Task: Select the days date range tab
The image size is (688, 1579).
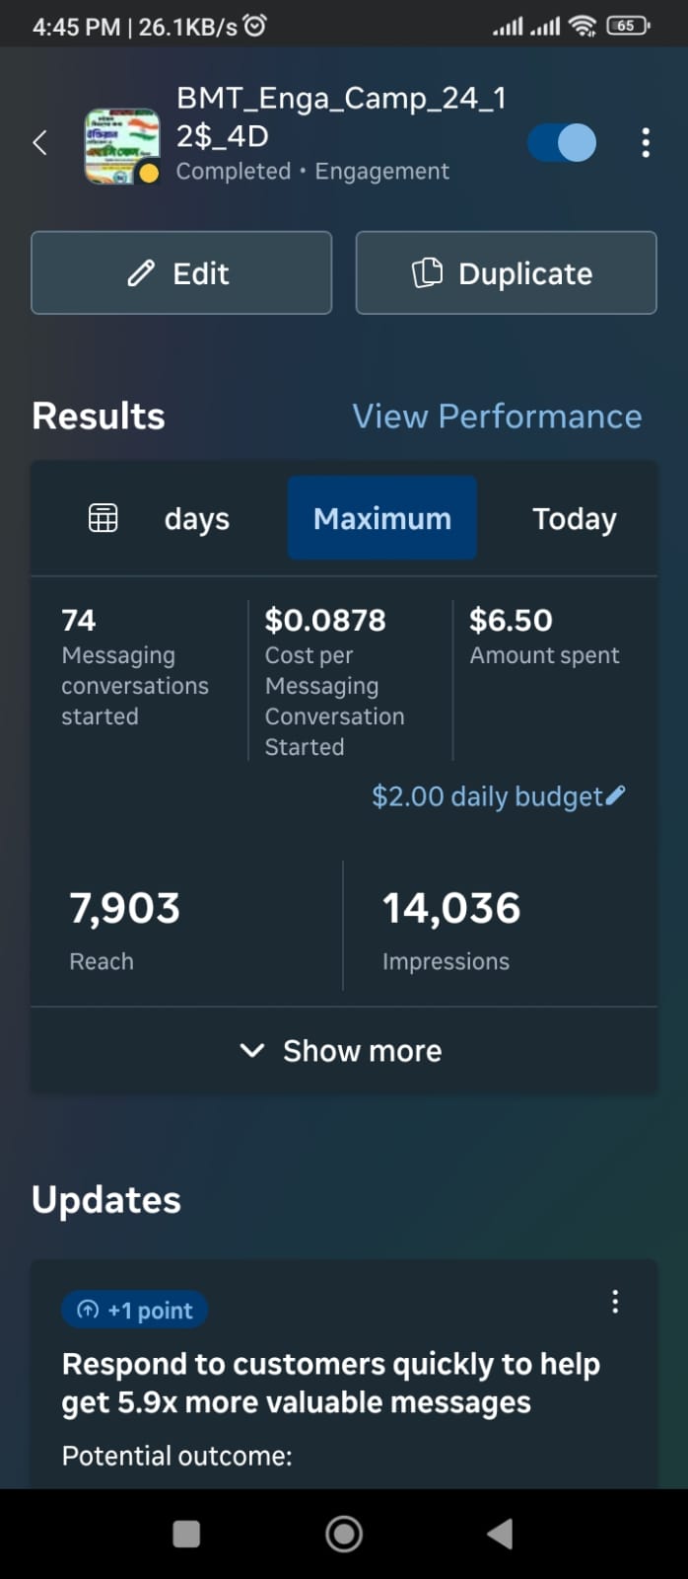Action: (196, 519)
